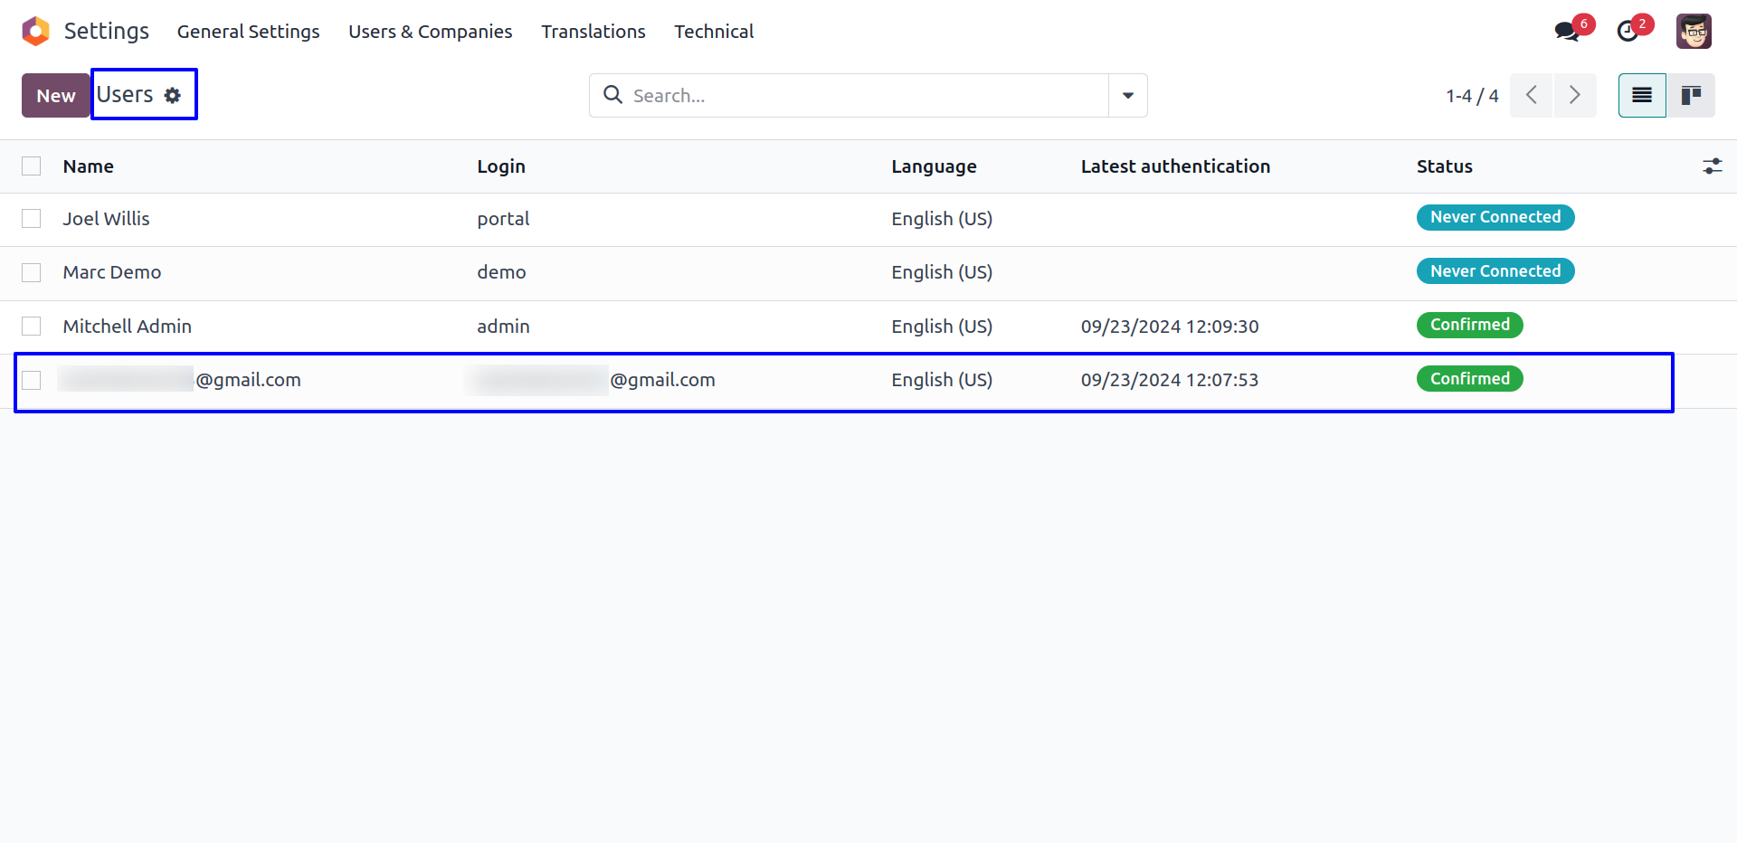The width and height of the screenshot is (1737, 843).
Task: Tick the select-all checkbox in header
Action: pos(32,166)
